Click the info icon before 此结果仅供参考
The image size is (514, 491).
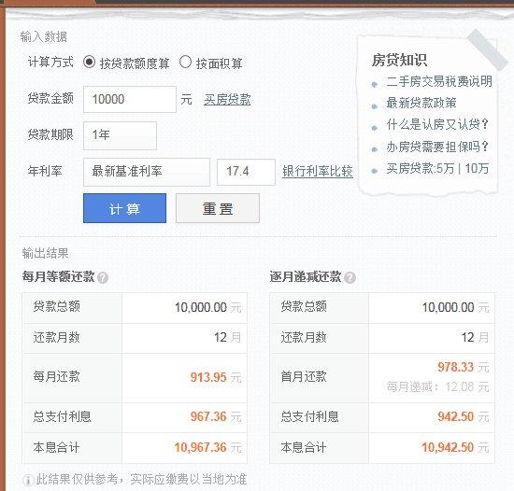coord(28,480)
